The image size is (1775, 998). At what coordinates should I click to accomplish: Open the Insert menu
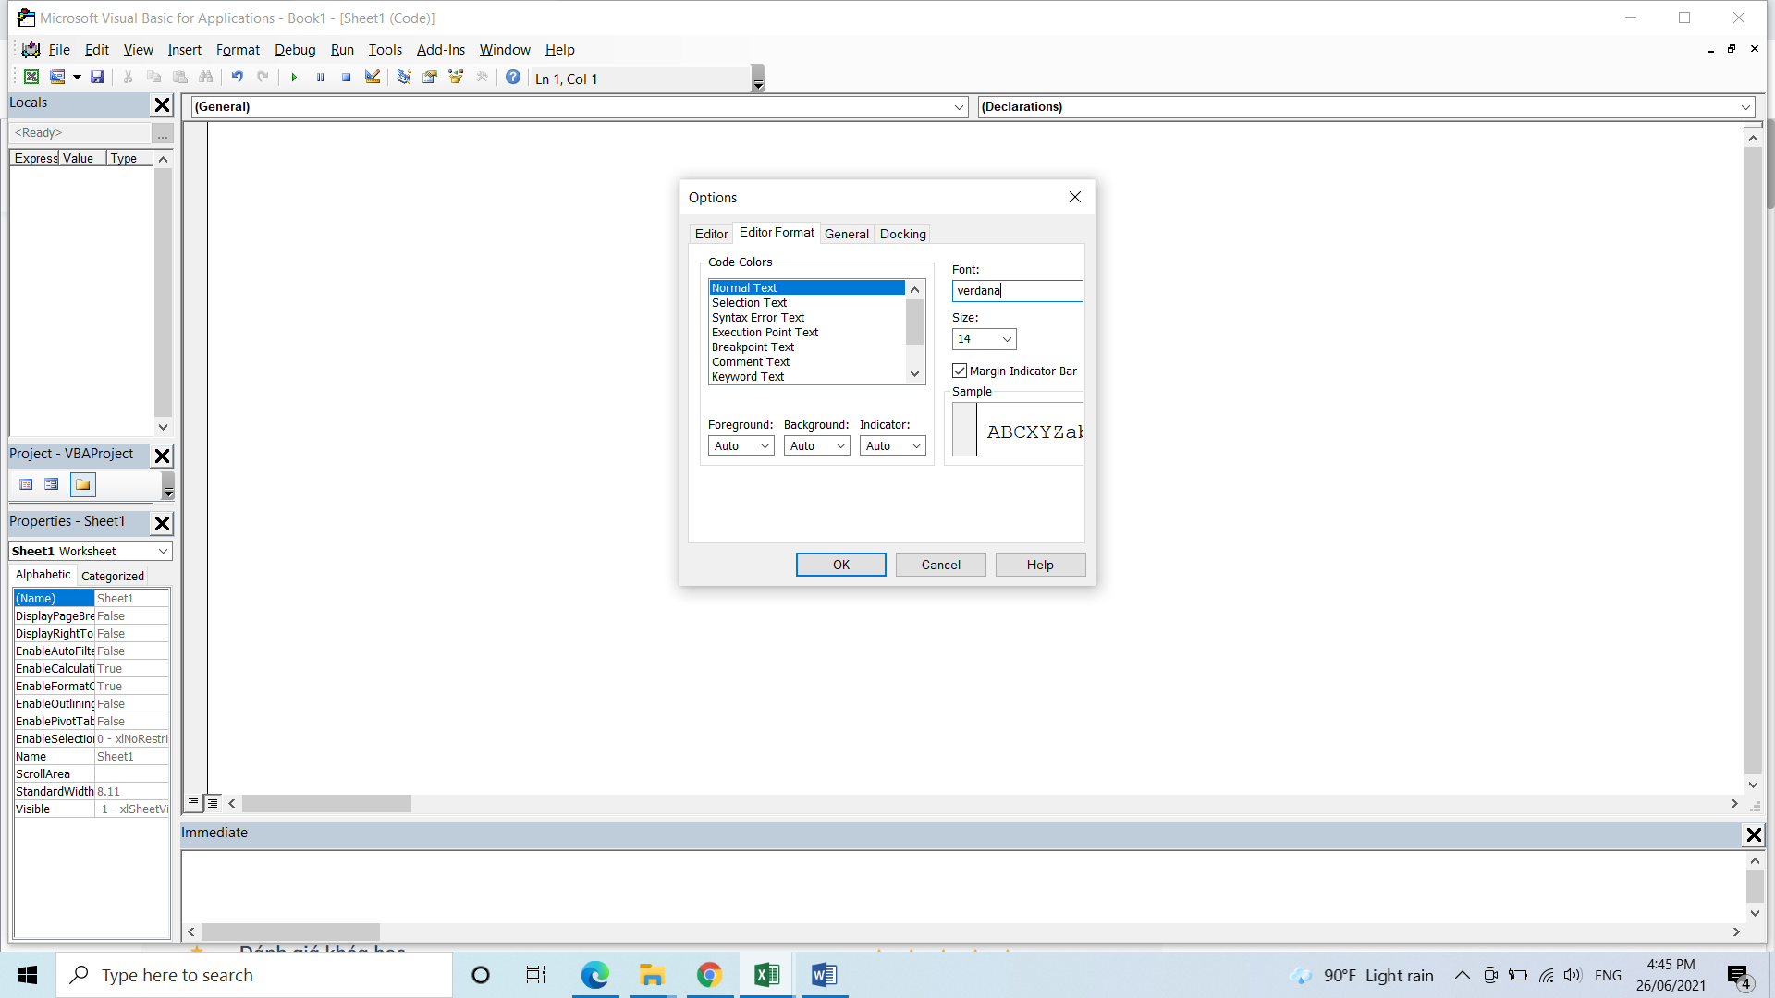point(185,50)
